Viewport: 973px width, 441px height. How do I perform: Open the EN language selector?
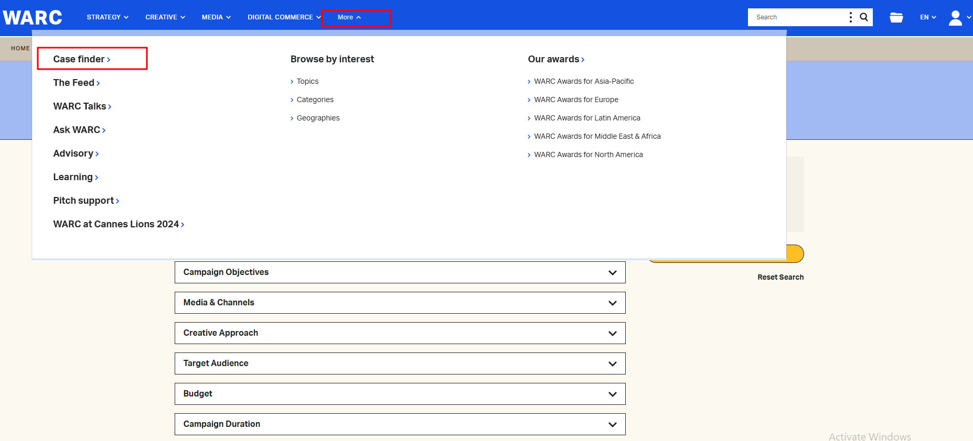point(927,17)
